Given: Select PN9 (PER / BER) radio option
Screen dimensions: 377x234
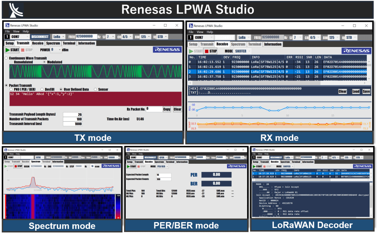Looking at the screenshot, I should [x=12, y=89].
